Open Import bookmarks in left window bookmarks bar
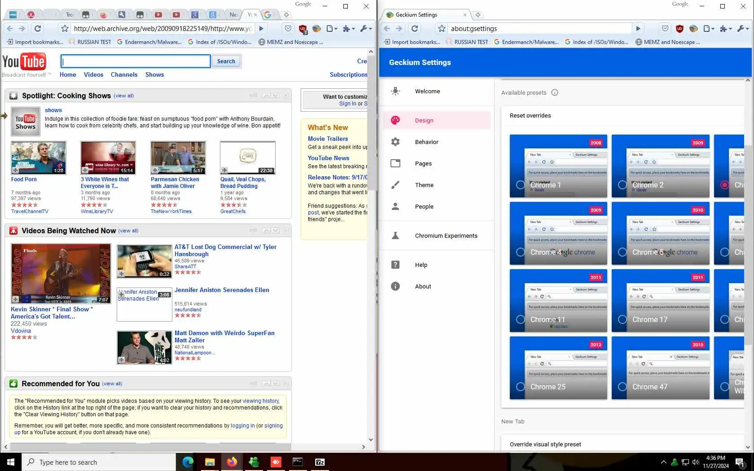The image size is (754, 471). click(x=35, y=42)
